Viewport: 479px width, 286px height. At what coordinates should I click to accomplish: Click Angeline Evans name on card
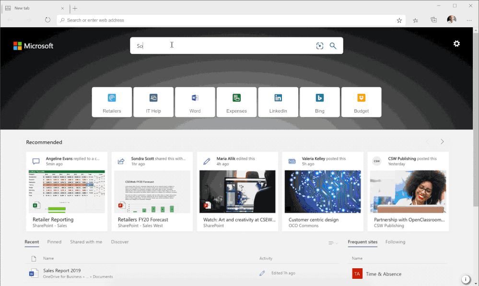click(59, 159)
